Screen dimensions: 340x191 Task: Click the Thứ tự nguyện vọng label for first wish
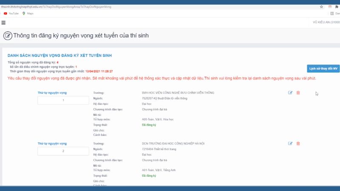click(x=52, y=93)
